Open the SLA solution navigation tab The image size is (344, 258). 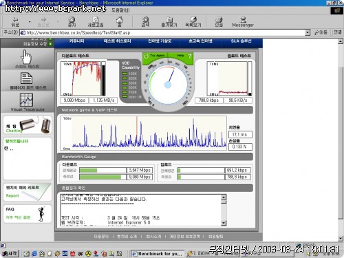[x=241, y=41]
